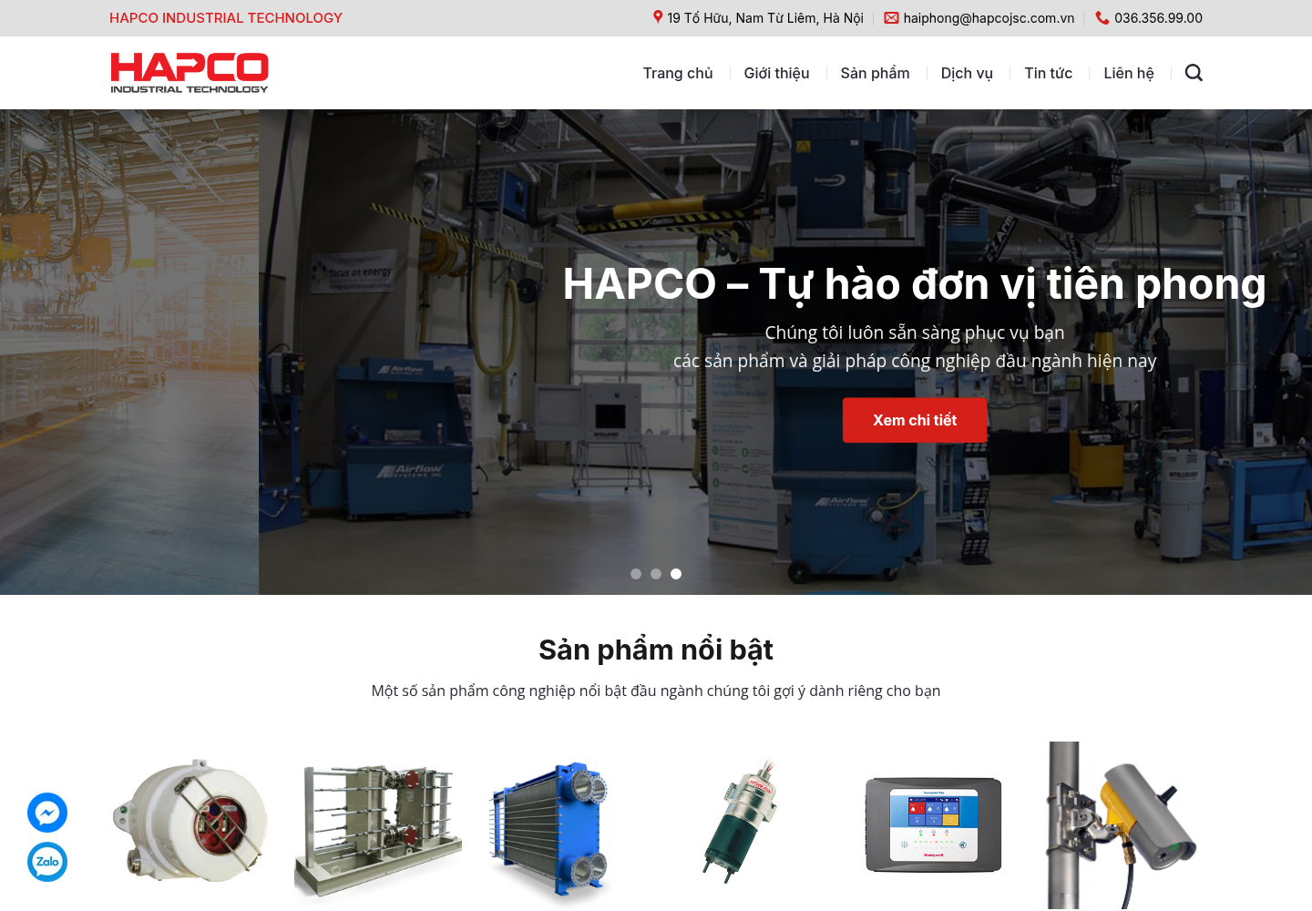Click the HAPCO Industrial Technology logo

point(190,73)
